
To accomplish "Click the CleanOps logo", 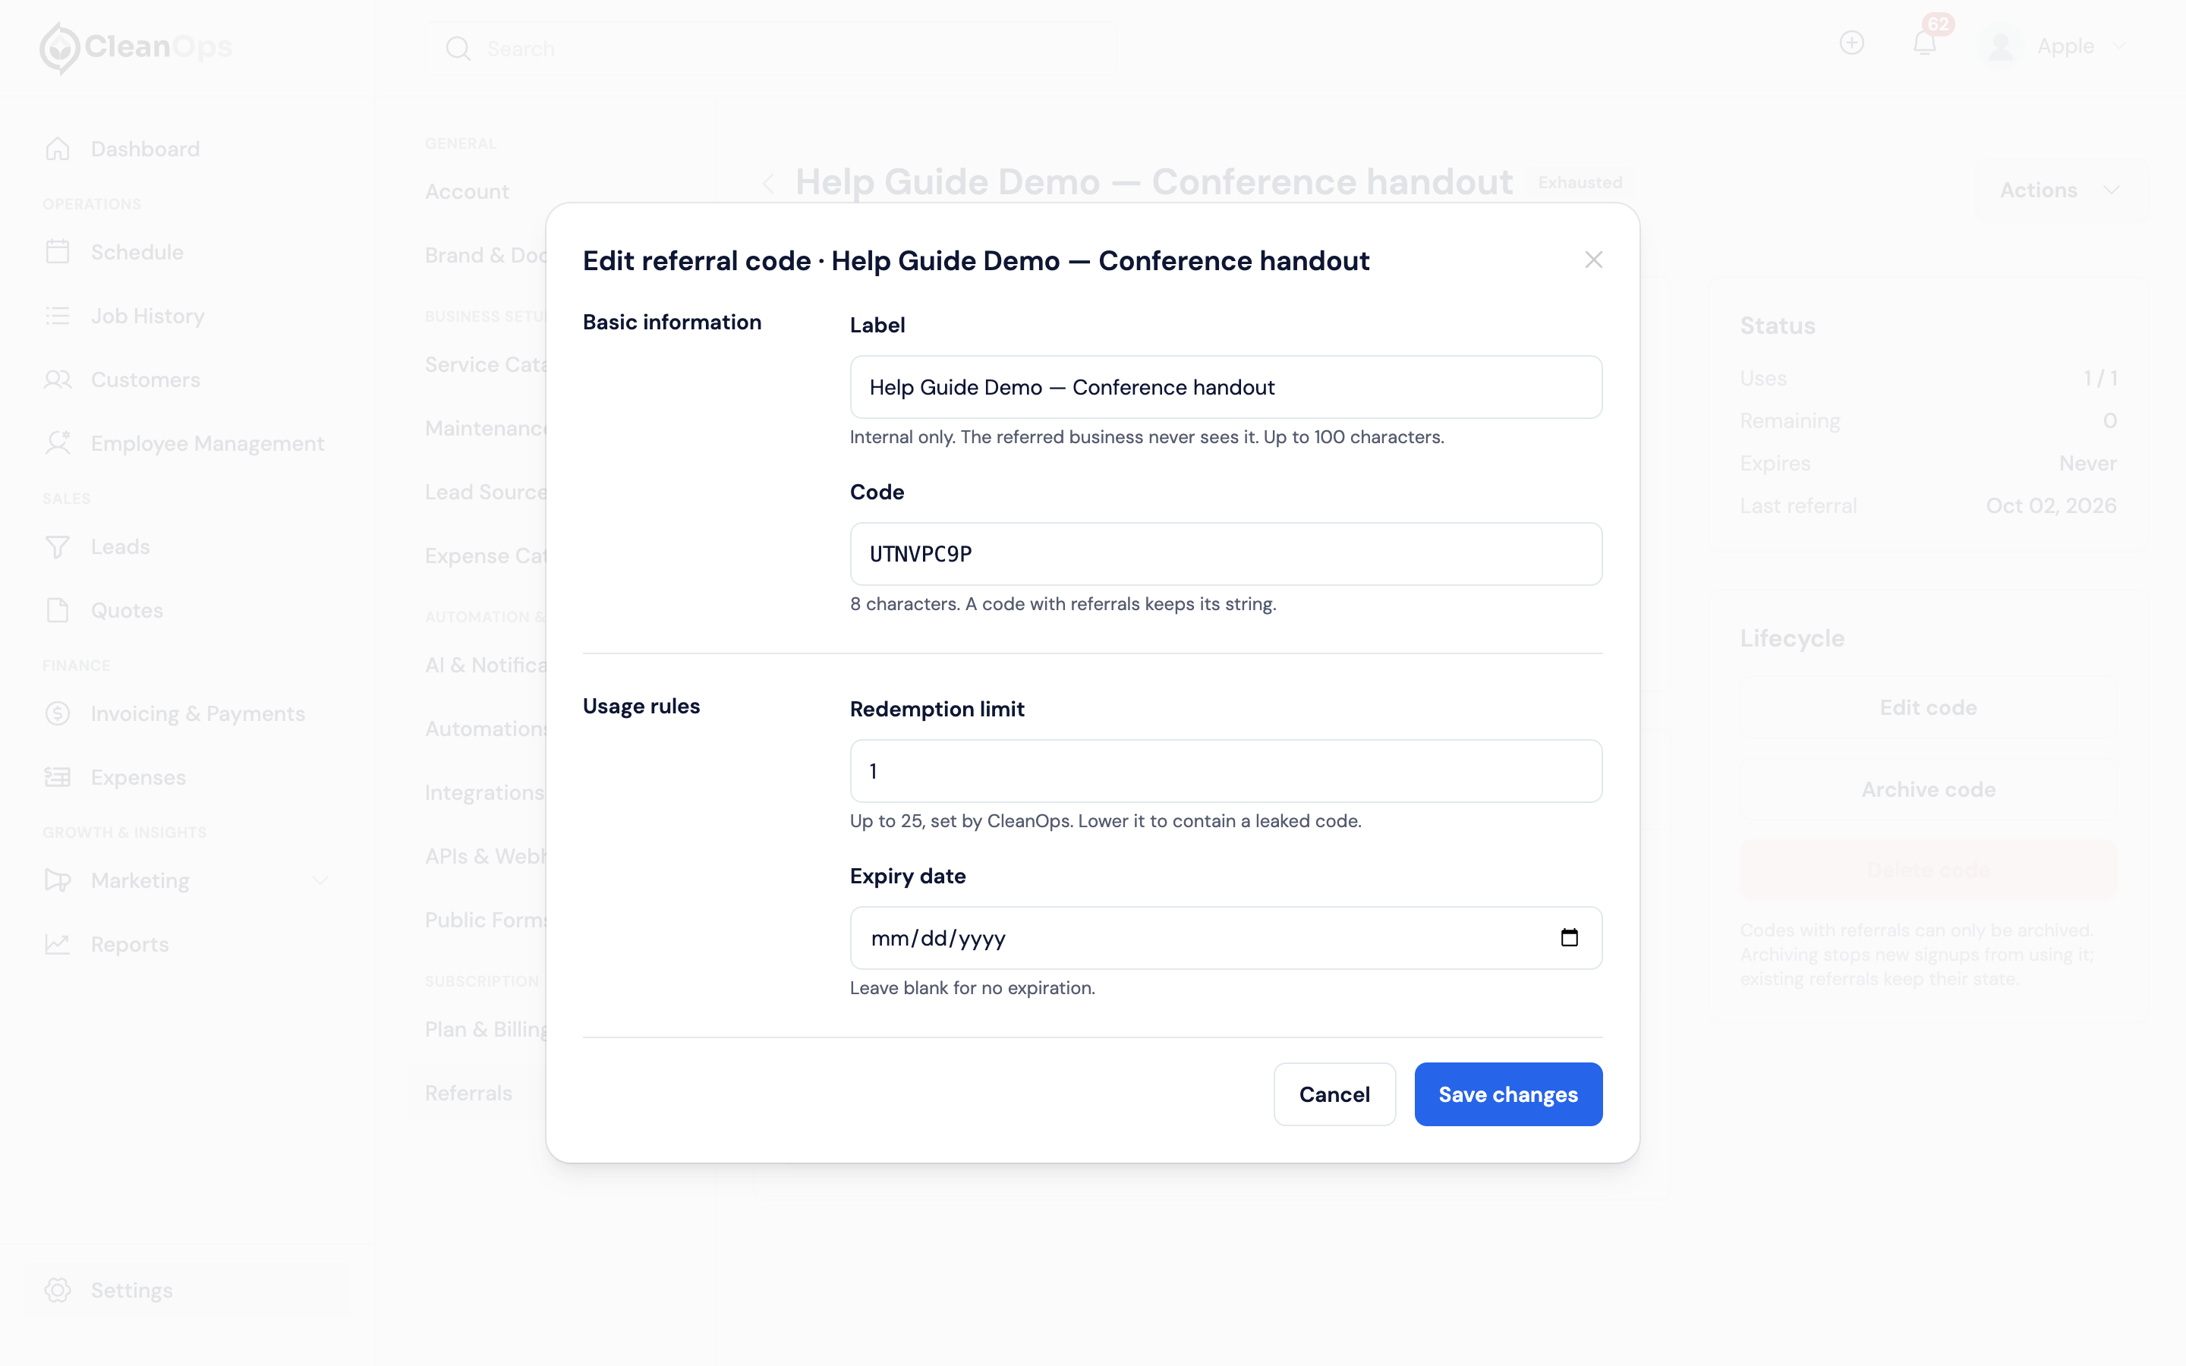I will pos(136,47).
